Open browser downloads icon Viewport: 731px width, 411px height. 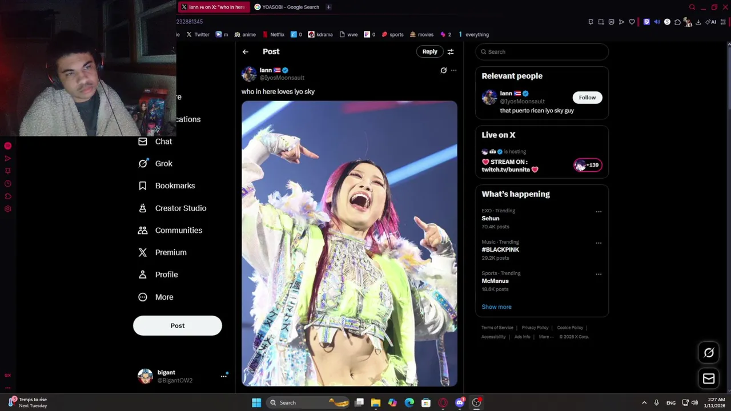698,22
